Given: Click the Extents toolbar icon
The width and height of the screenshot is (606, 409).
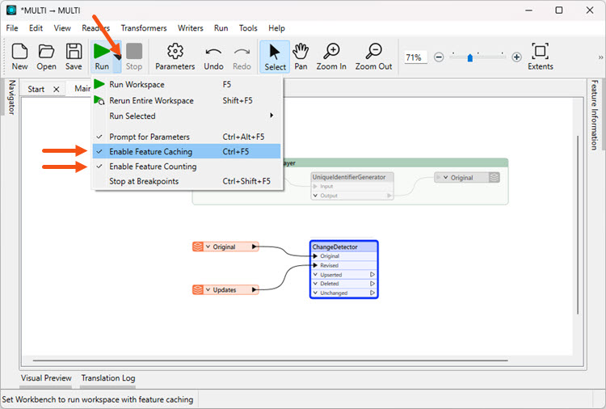Looking at the screenshot, I should [540, 51].
